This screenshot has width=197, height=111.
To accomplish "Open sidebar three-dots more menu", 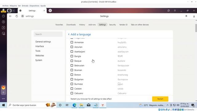I will tap(3, 99).
